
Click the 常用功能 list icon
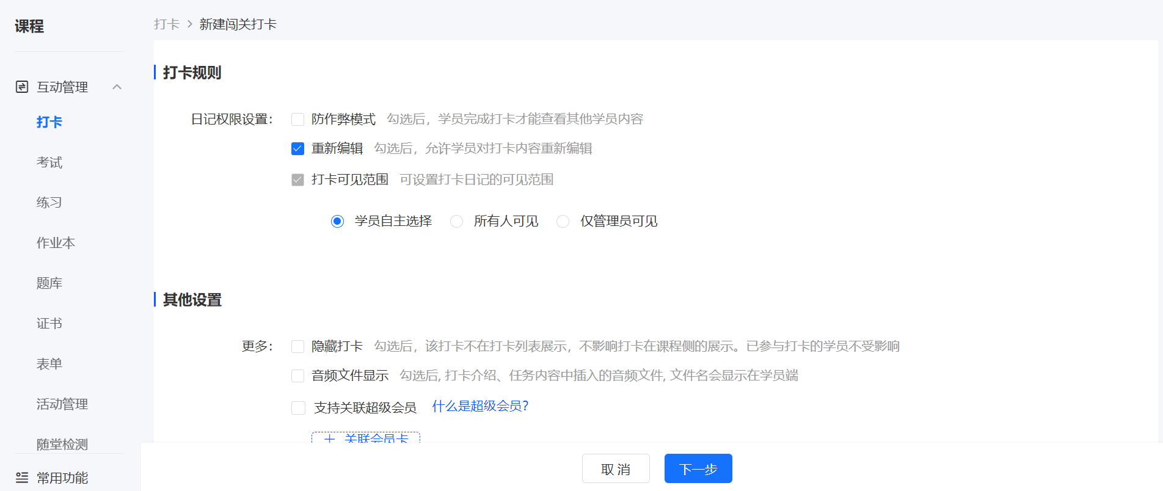[22, 478]
